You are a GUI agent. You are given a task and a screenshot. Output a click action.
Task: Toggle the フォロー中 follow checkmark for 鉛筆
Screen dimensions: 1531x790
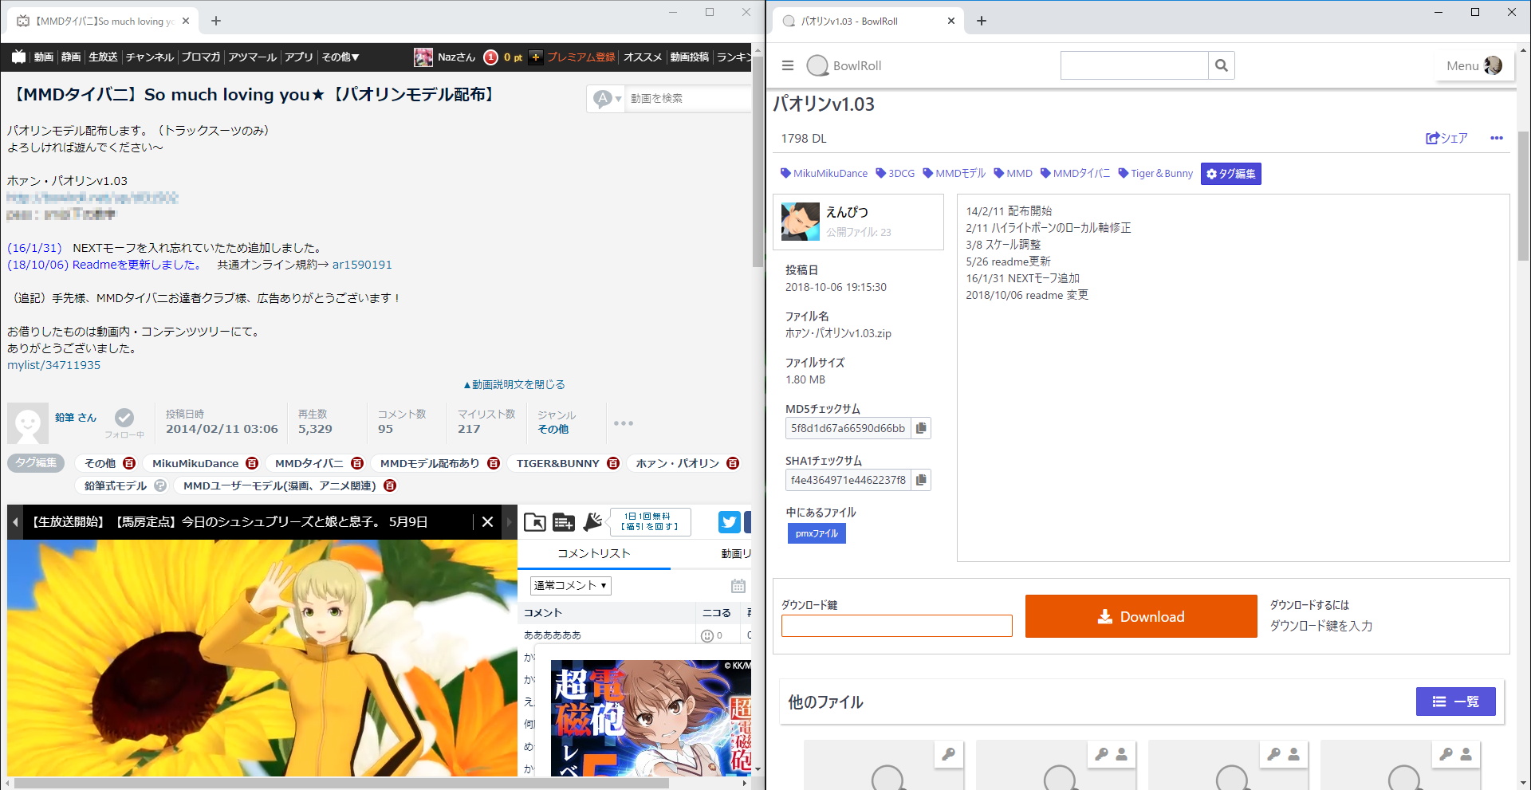(124, 418)
